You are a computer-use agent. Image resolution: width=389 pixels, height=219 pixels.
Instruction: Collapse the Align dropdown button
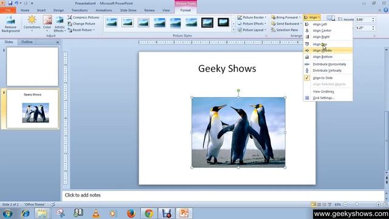point(312,18)
